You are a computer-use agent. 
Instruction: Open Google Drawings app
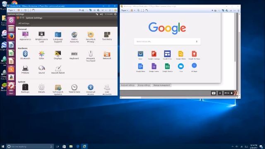click(x=154, y=55)
